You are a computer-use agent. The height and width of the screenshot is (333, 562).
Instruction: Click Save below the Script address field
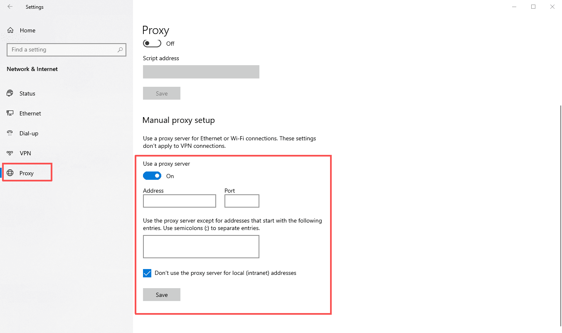pyautogui.click(x=161, y=93)
